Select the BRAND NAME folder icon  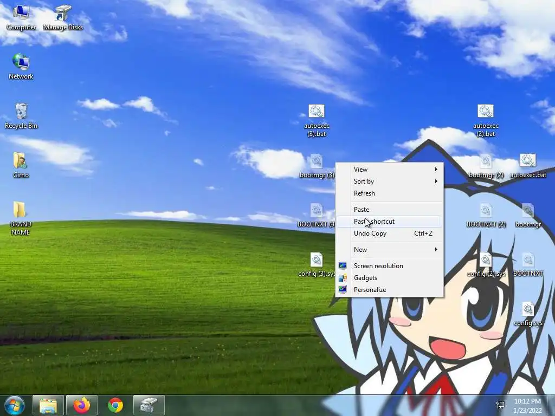pos(21,218)
